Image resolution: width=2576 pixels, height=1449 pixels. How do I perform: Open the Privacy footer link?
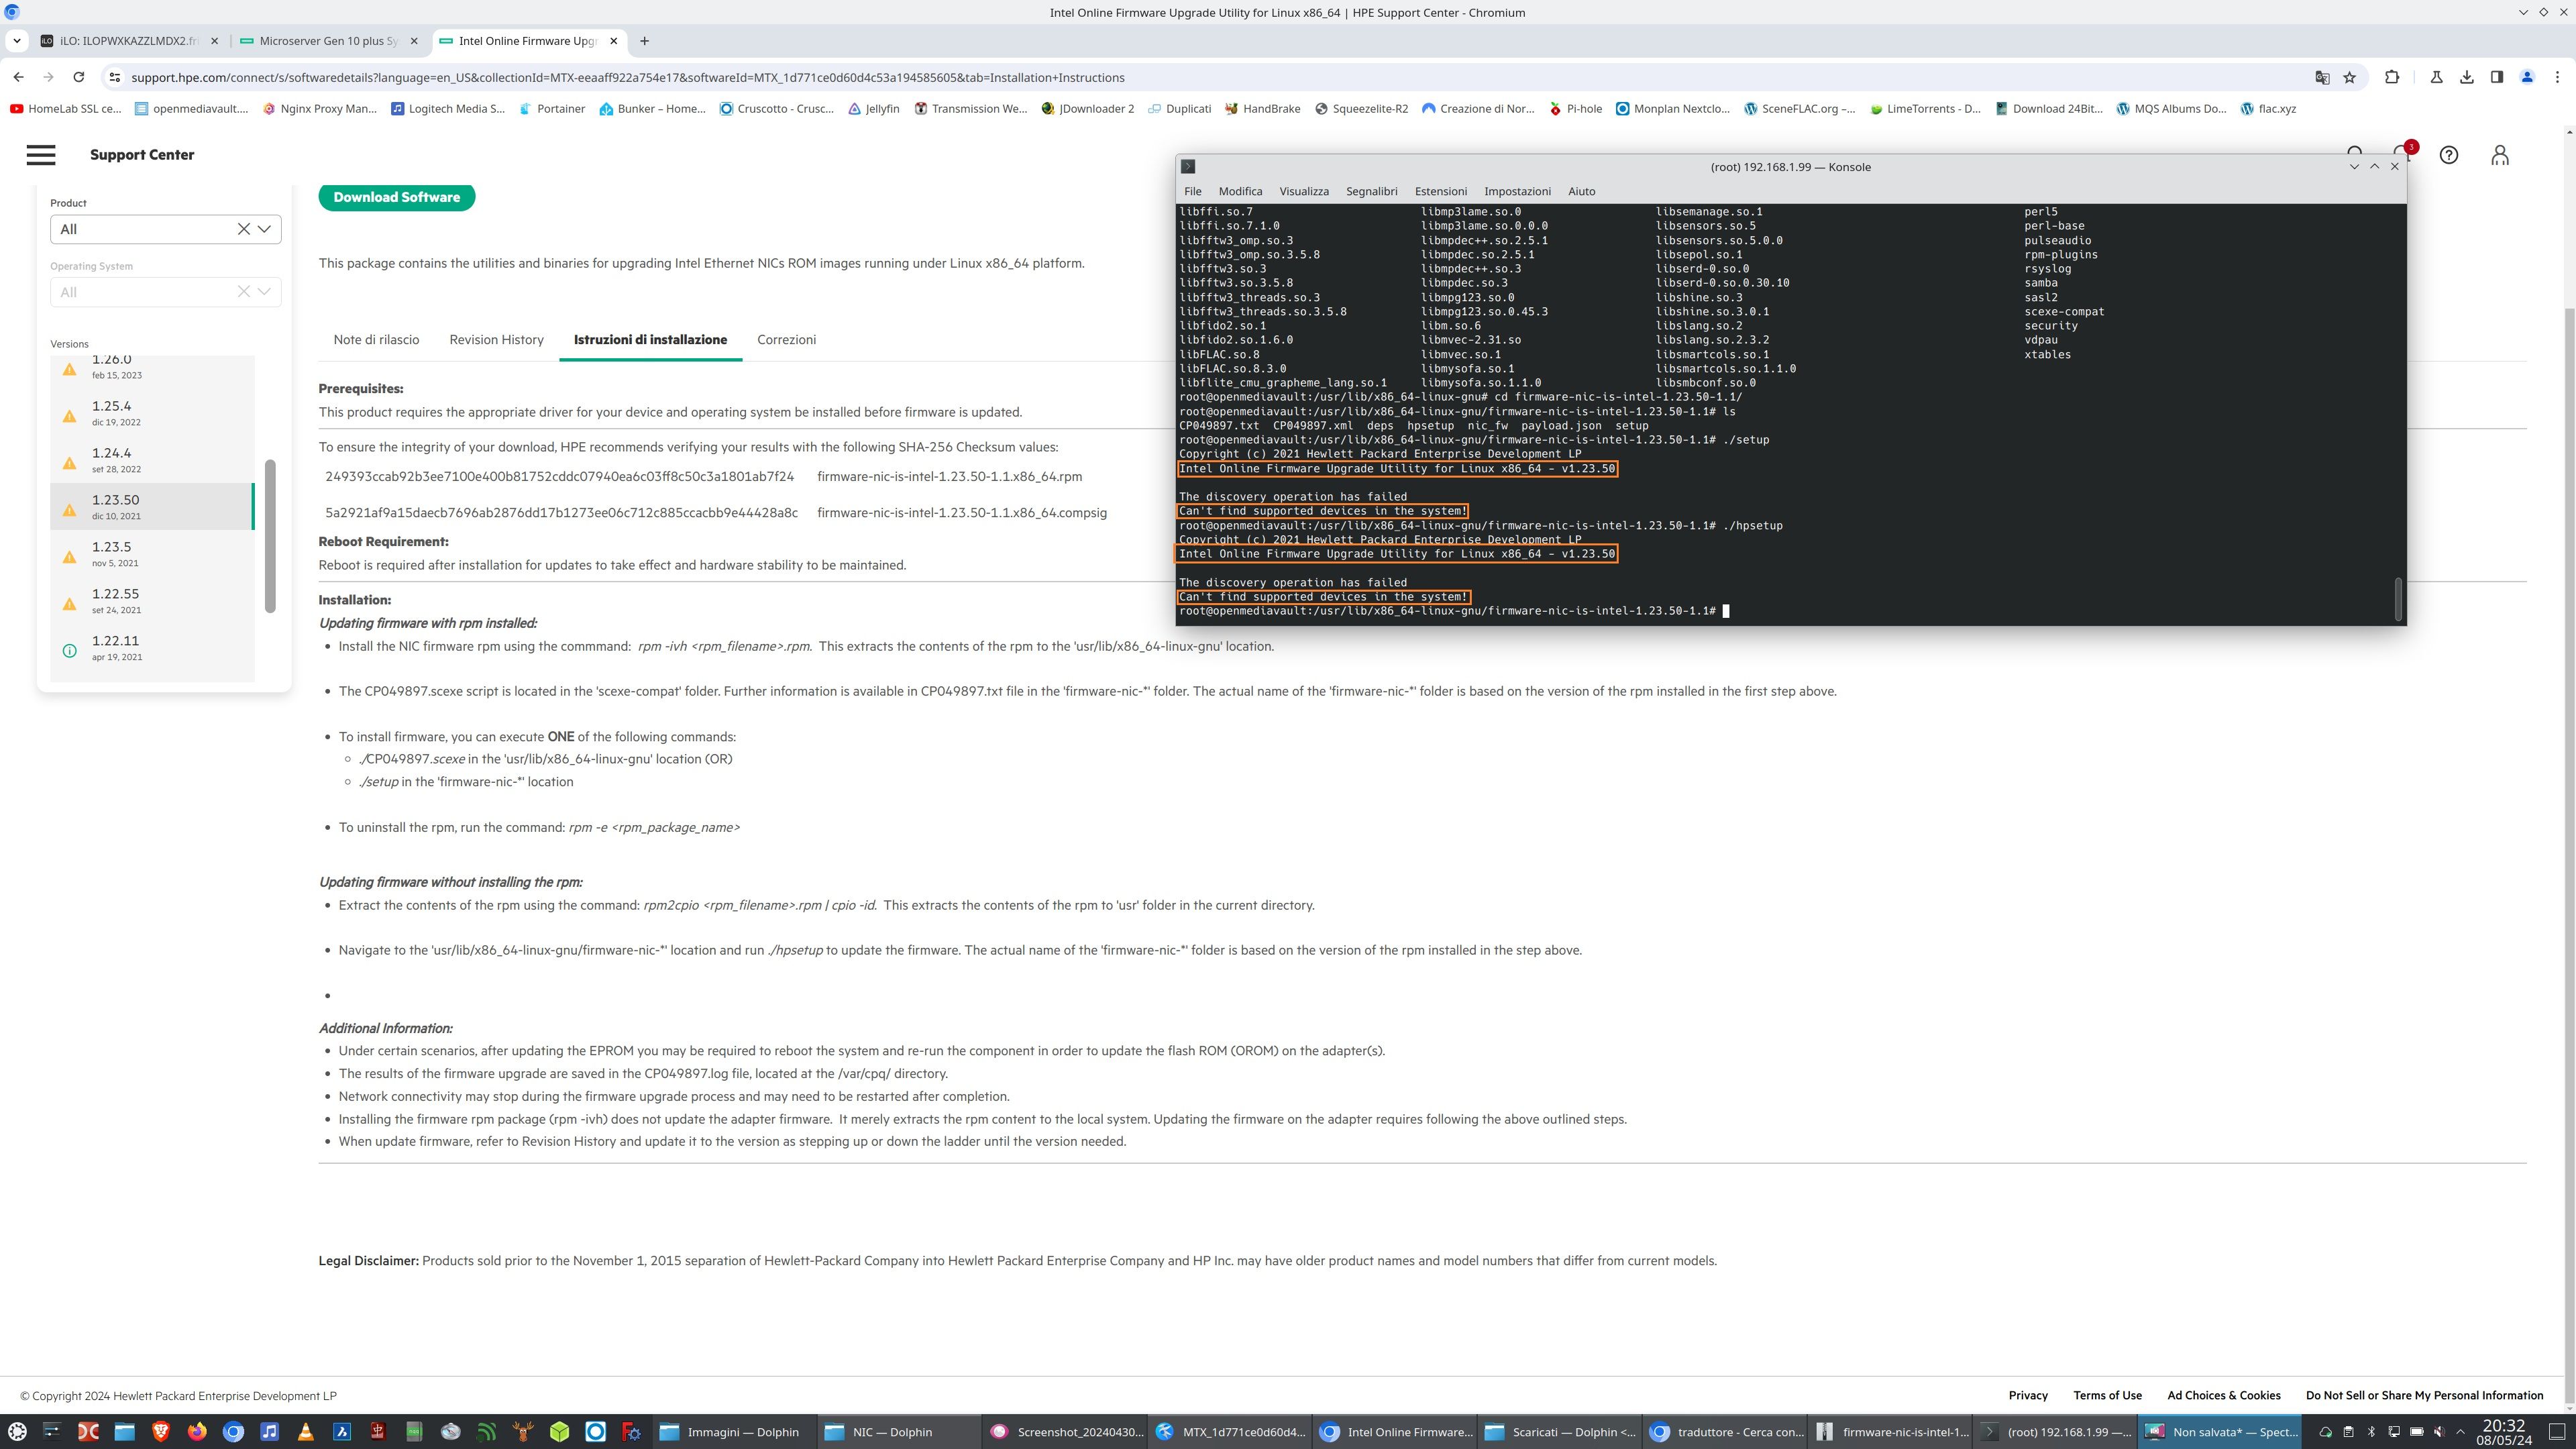pyautogui.click(x=2027, y=1395)
